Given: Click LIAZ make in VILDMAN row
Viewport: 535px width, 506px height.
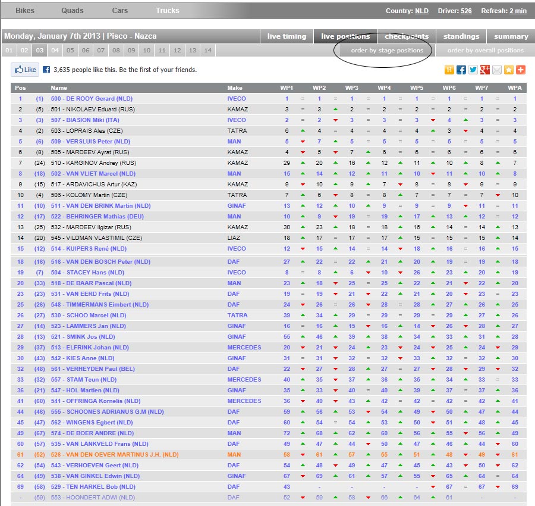Looking at the screenshot, I should tap(234, 238).
